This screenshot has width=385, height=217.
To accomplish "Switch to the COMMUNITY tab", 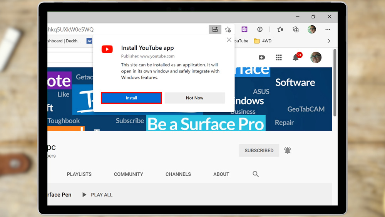I will tap(129, 174).
